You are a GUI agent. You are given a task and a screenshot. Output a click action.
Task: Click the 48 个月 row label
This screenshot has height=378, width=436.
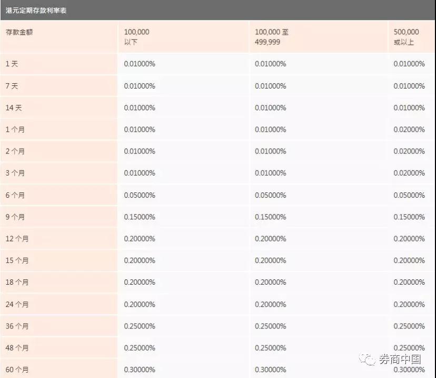click(x=17, y=347)
